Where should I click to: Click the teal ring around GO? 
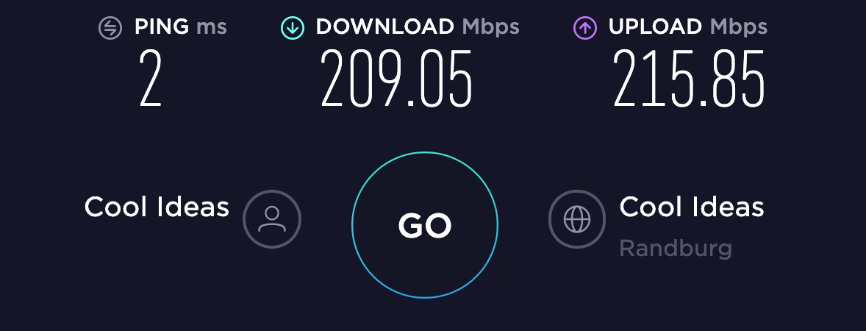[x=425, y=152]
